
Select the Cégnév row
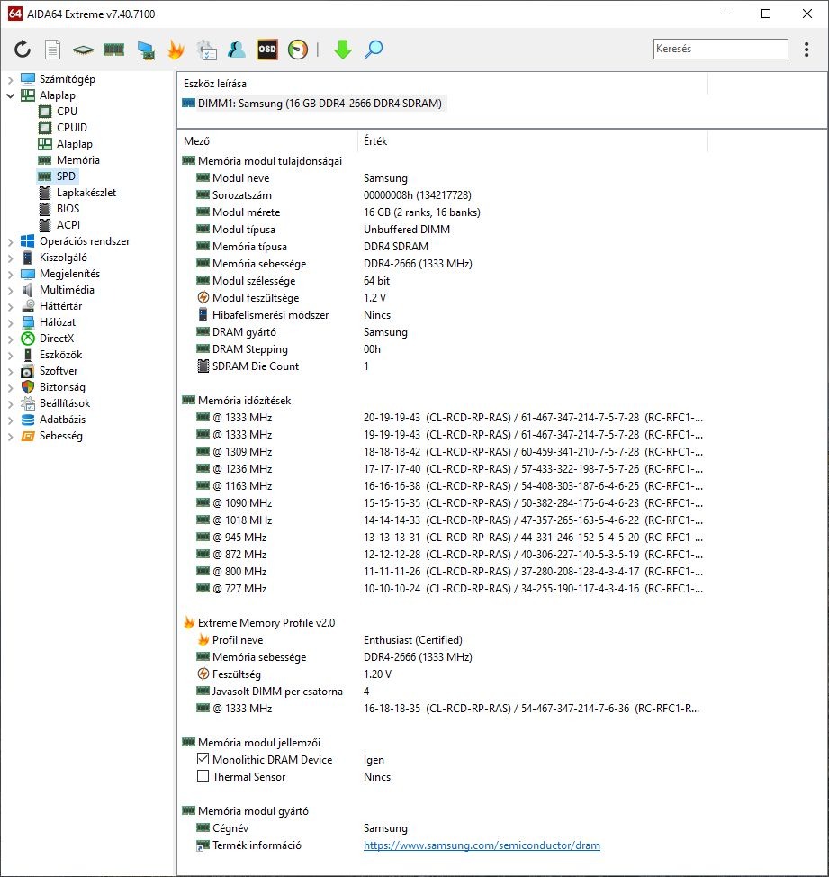click(445, 827)
